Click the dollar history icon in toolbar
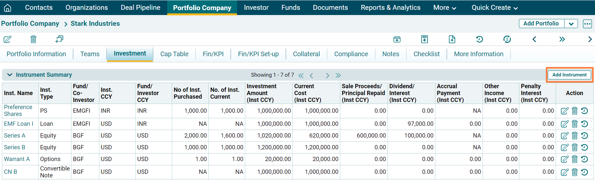The width and height of the screenshot is (595, 180). [507, 40]
